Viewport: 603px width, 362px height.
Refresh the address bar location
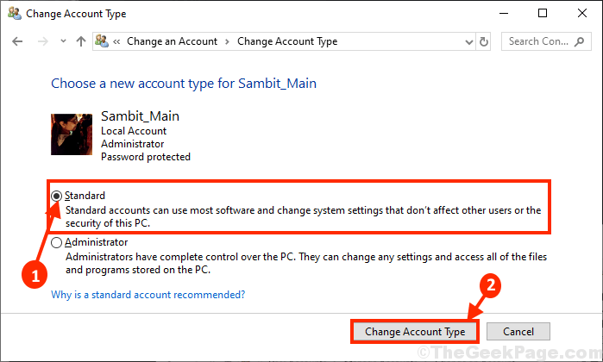(x=484, y=41)
